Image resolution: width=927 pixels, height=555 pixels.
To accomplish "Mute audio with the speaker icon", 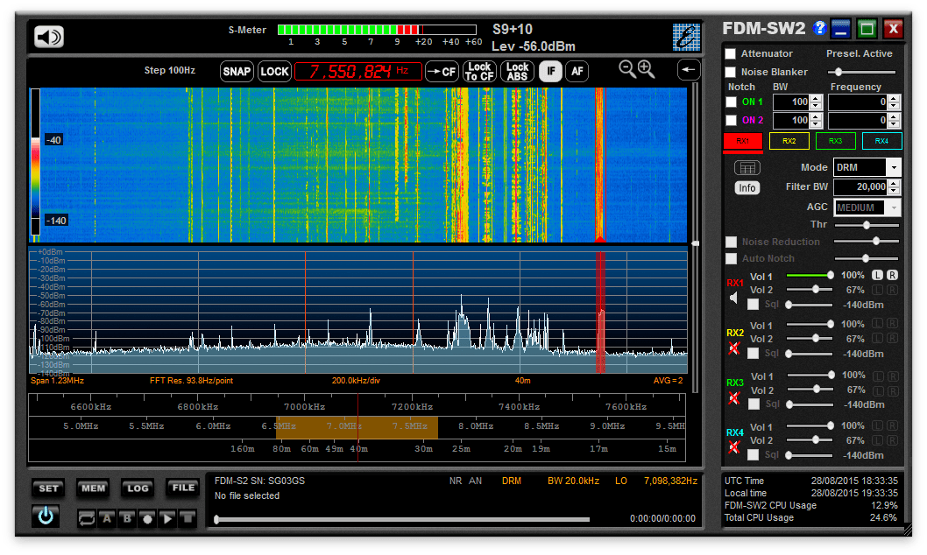I will click(x=49, y=37).
